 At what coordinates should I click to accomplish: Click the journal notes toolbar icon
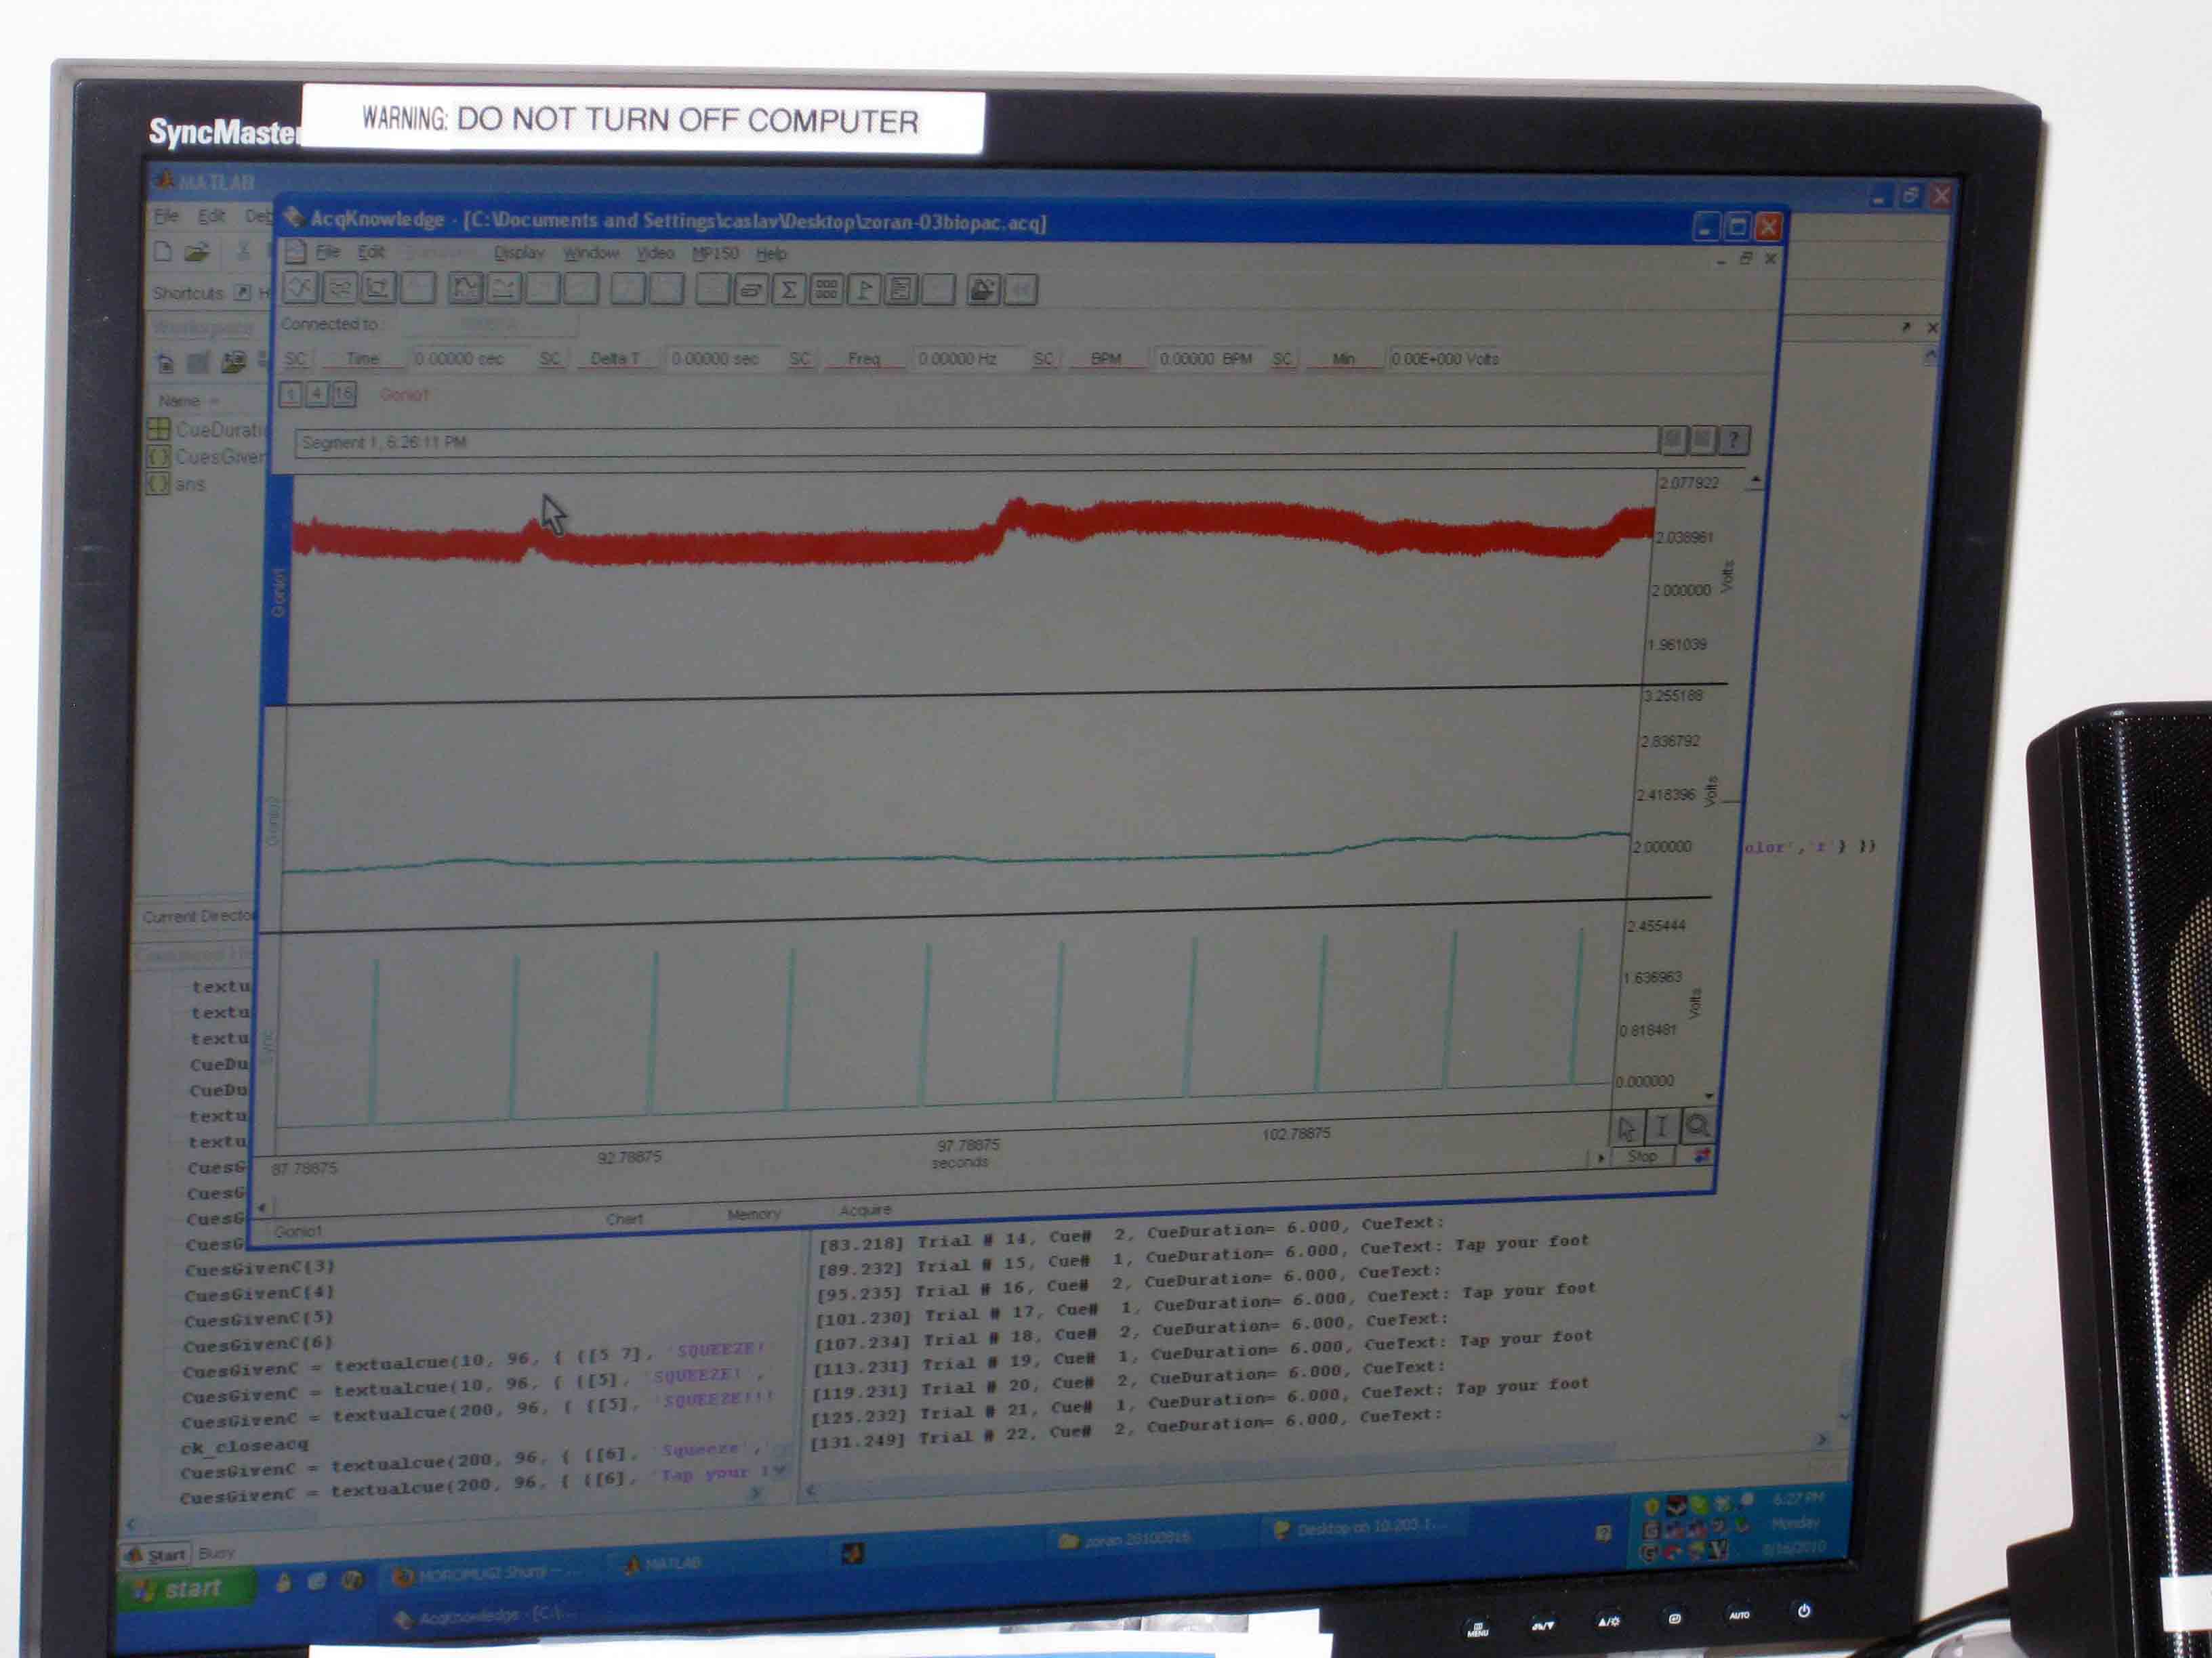pos(901,290)
